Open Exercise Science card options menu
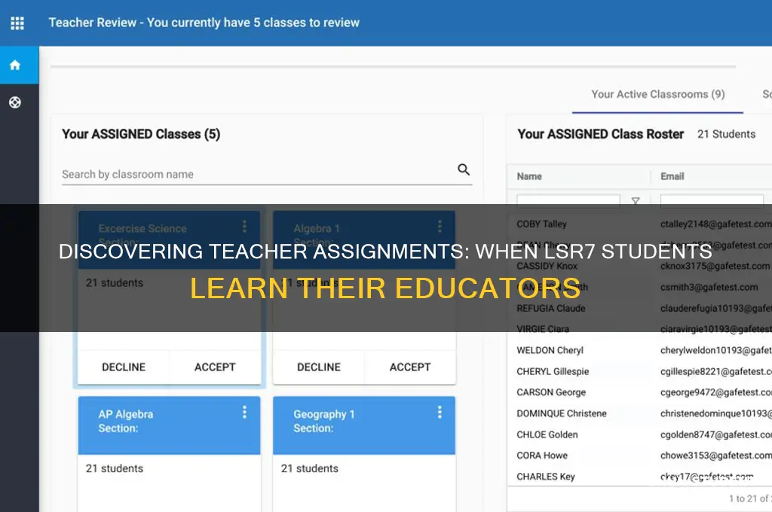 click(x=244, y=227)
